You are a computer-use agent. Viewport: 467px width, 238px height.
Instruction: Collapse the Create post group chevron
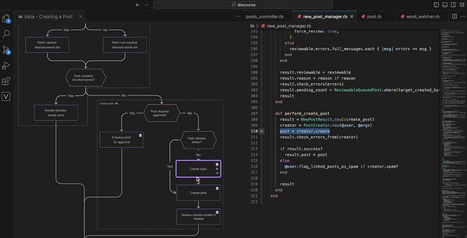coord(116,104)
